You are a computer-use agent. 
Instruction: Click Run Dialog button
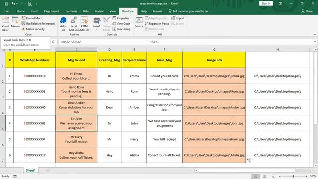pyautogui.click(x=121, y=29)
